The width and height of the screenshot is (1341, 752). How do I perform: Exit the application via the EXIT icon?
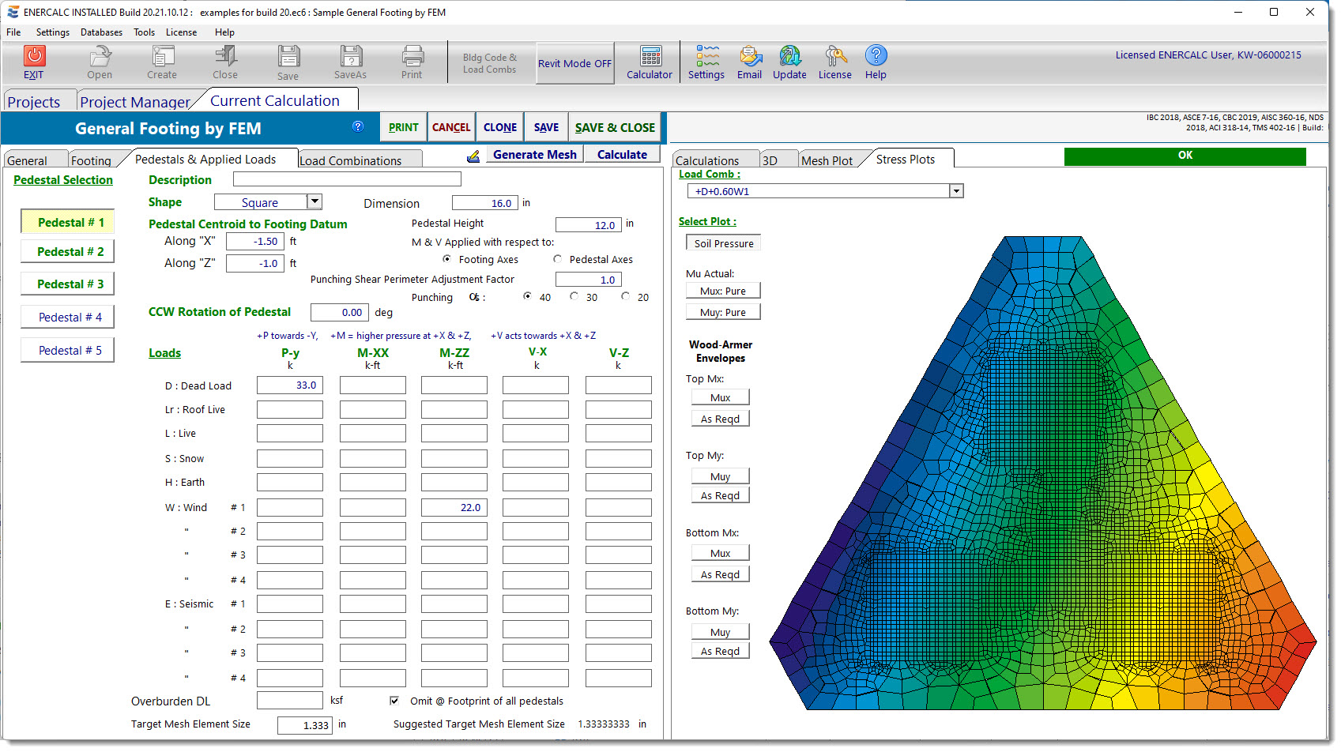[34, 62]
